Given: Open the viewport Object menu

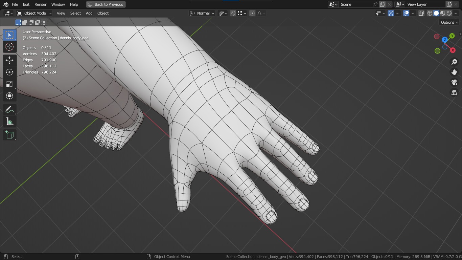Looking at the screenshot, I should (103, 13).
